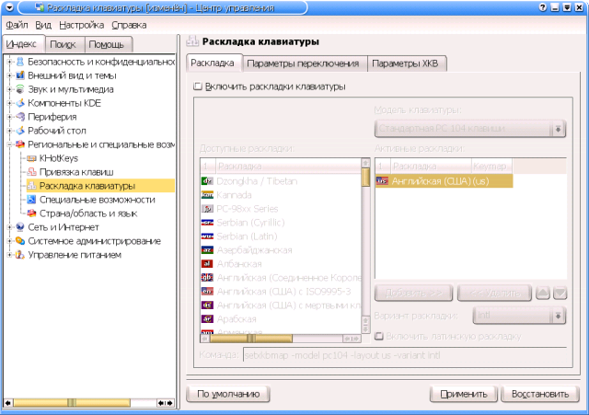Toggle Включить латинскую раскладку checkbox
Image resolution: width=589 pixels, height=415 pixels.
point(379,337)
